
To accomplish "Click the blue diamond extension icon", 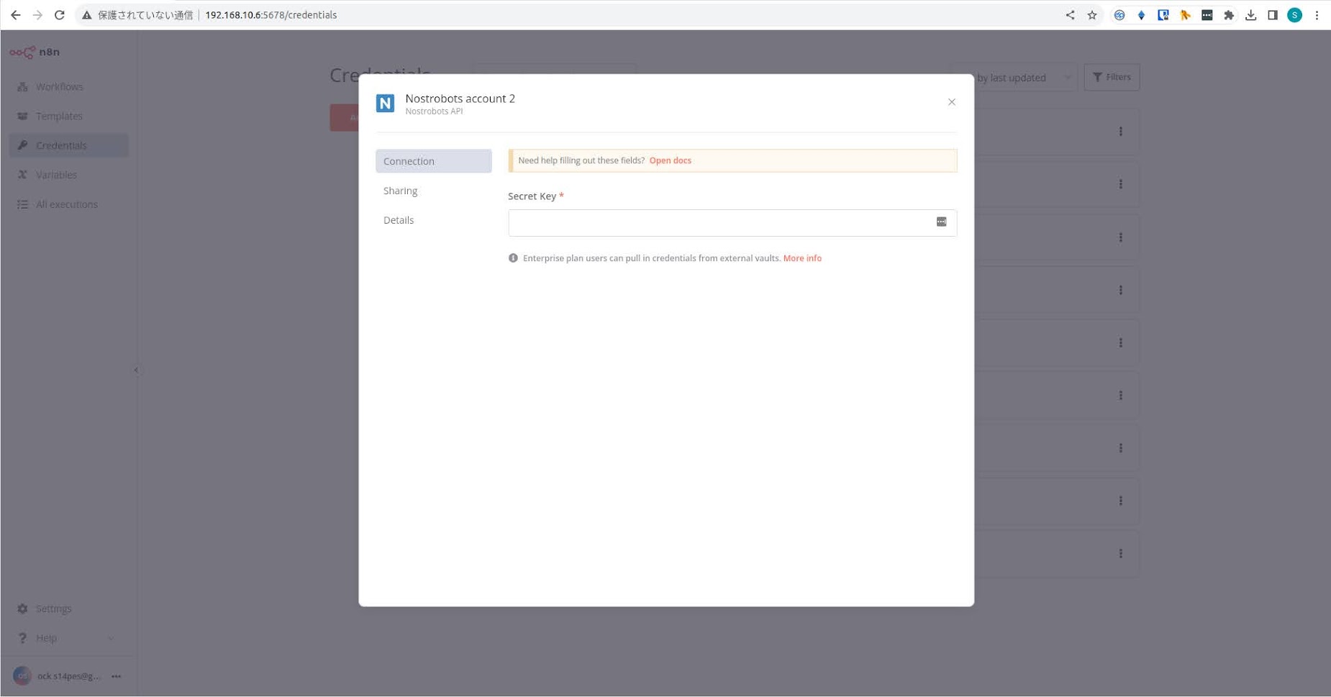I will [1141, 14].
